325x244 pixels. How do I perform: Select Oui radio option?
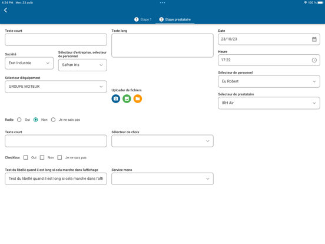click(19, 120)
